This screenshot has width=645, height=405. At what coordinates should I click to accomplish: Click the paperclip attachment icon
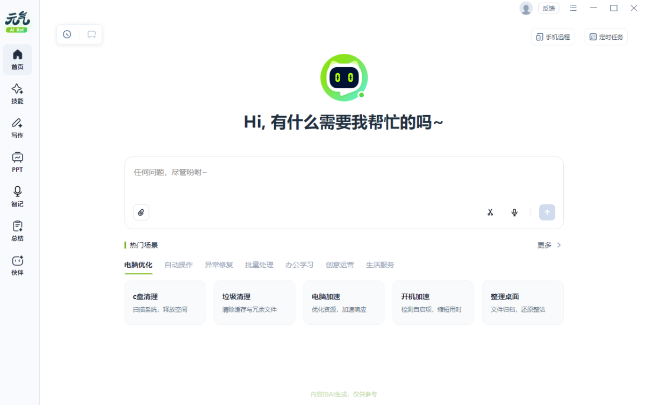(141, 212)
